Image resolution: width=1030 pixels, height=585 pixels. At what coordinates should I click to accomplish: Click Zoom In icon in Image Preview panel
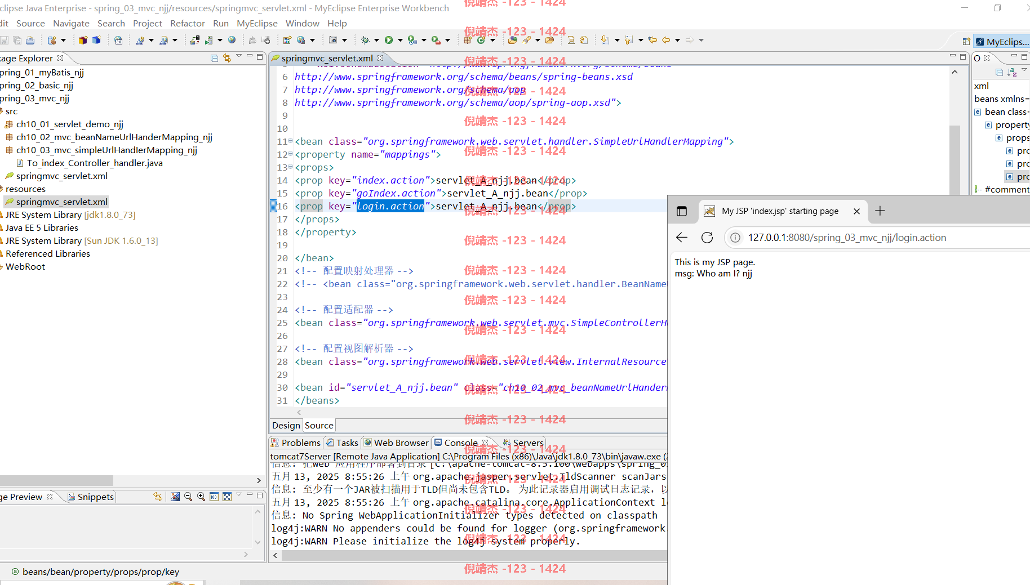click(201, 497)
